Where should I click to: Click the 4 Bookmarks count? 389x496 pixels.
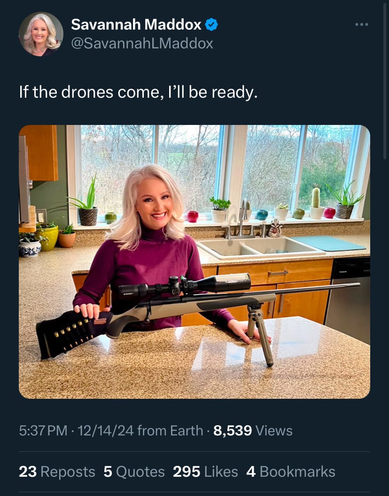click(290, 472)
